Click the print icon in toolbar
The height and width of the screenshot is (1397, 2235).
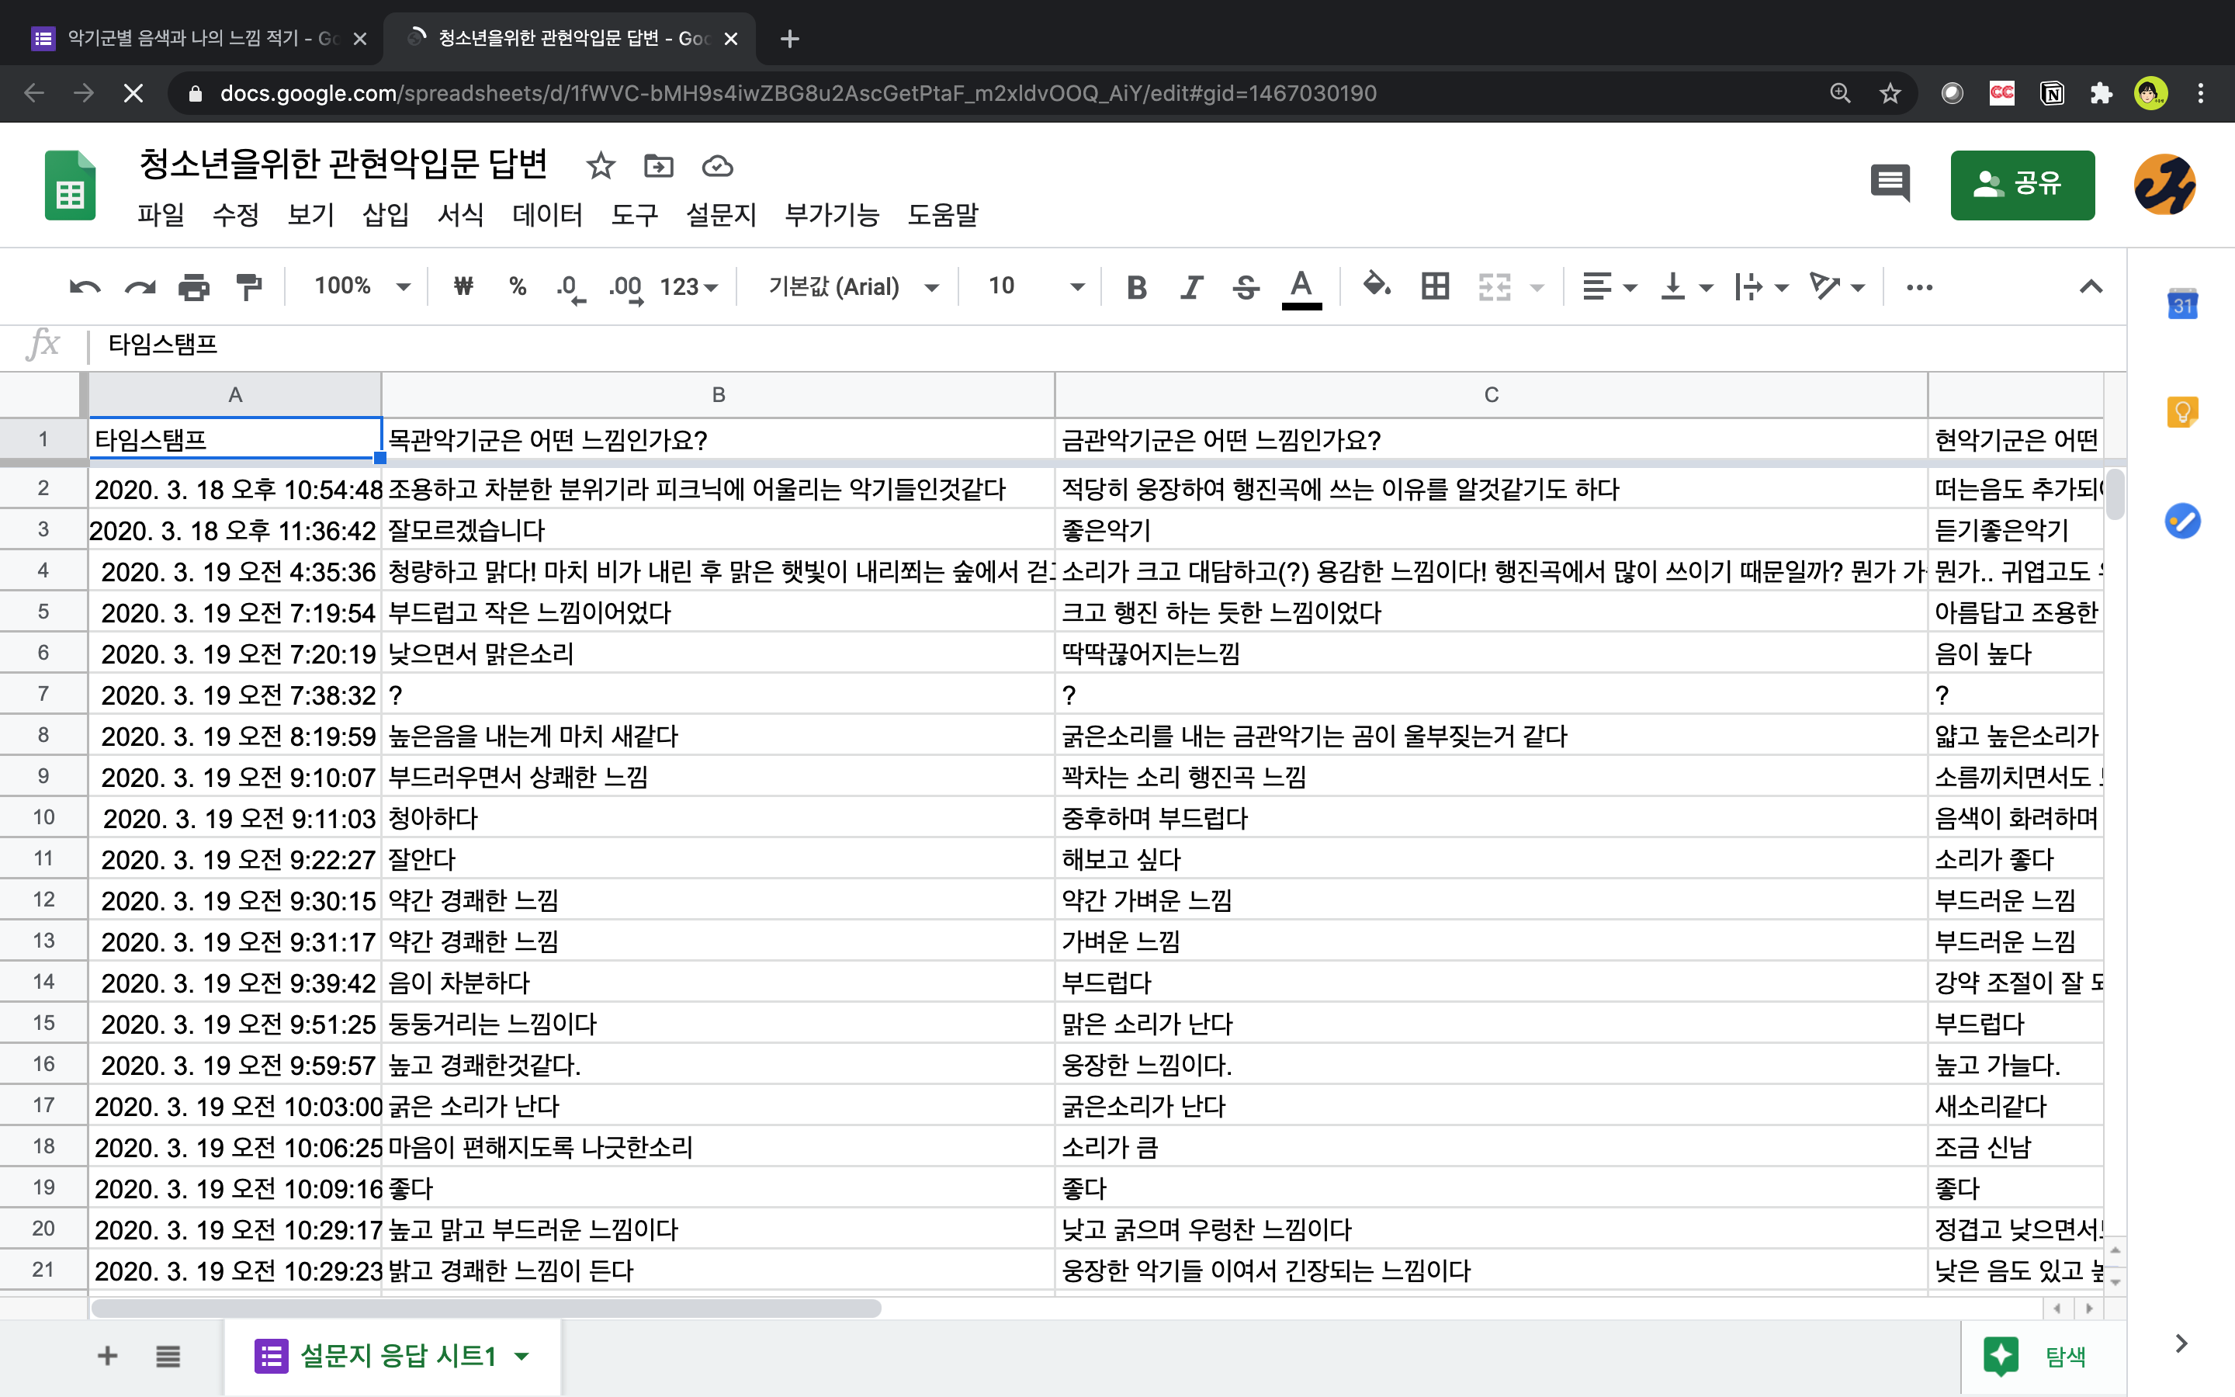(193, 287)
